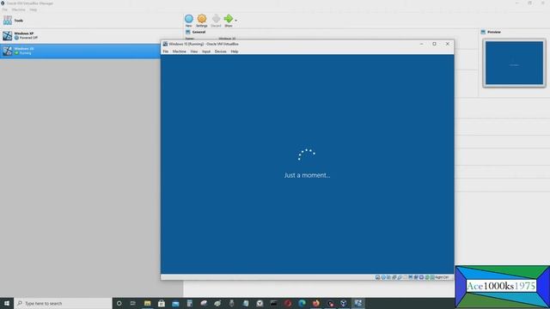Click shared folders icon in VM status bar
The height and width of the screenshot is (309, 550).
click(x=405, y=277)
